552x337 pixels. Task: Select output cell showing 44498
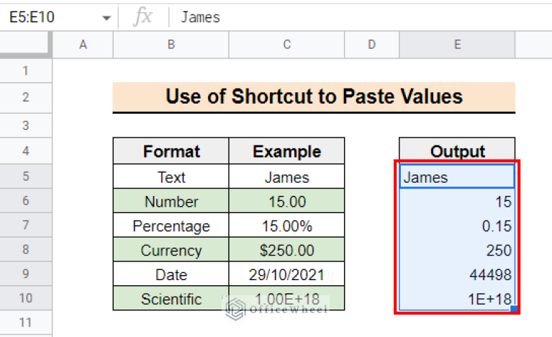point(457,274)
